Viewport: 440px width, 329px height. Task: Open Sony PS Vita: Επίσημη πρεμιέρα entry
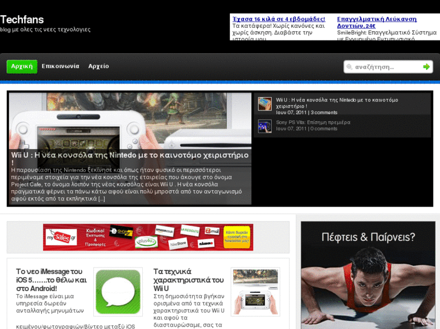pyautogui.click(x=313, y=123)
